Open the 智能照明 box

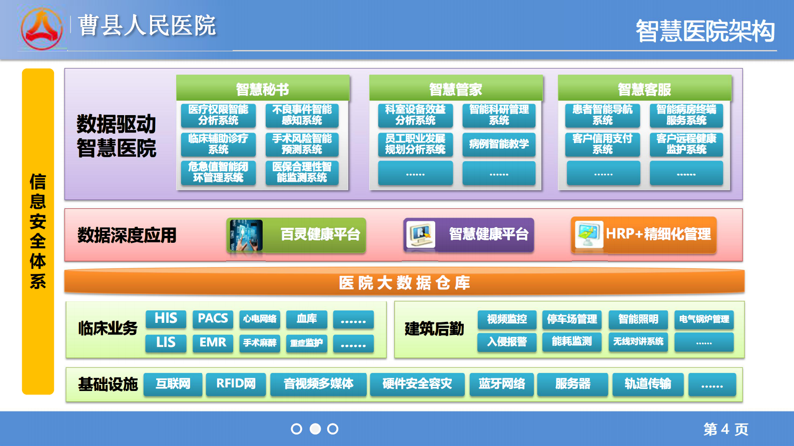point(638,319)
